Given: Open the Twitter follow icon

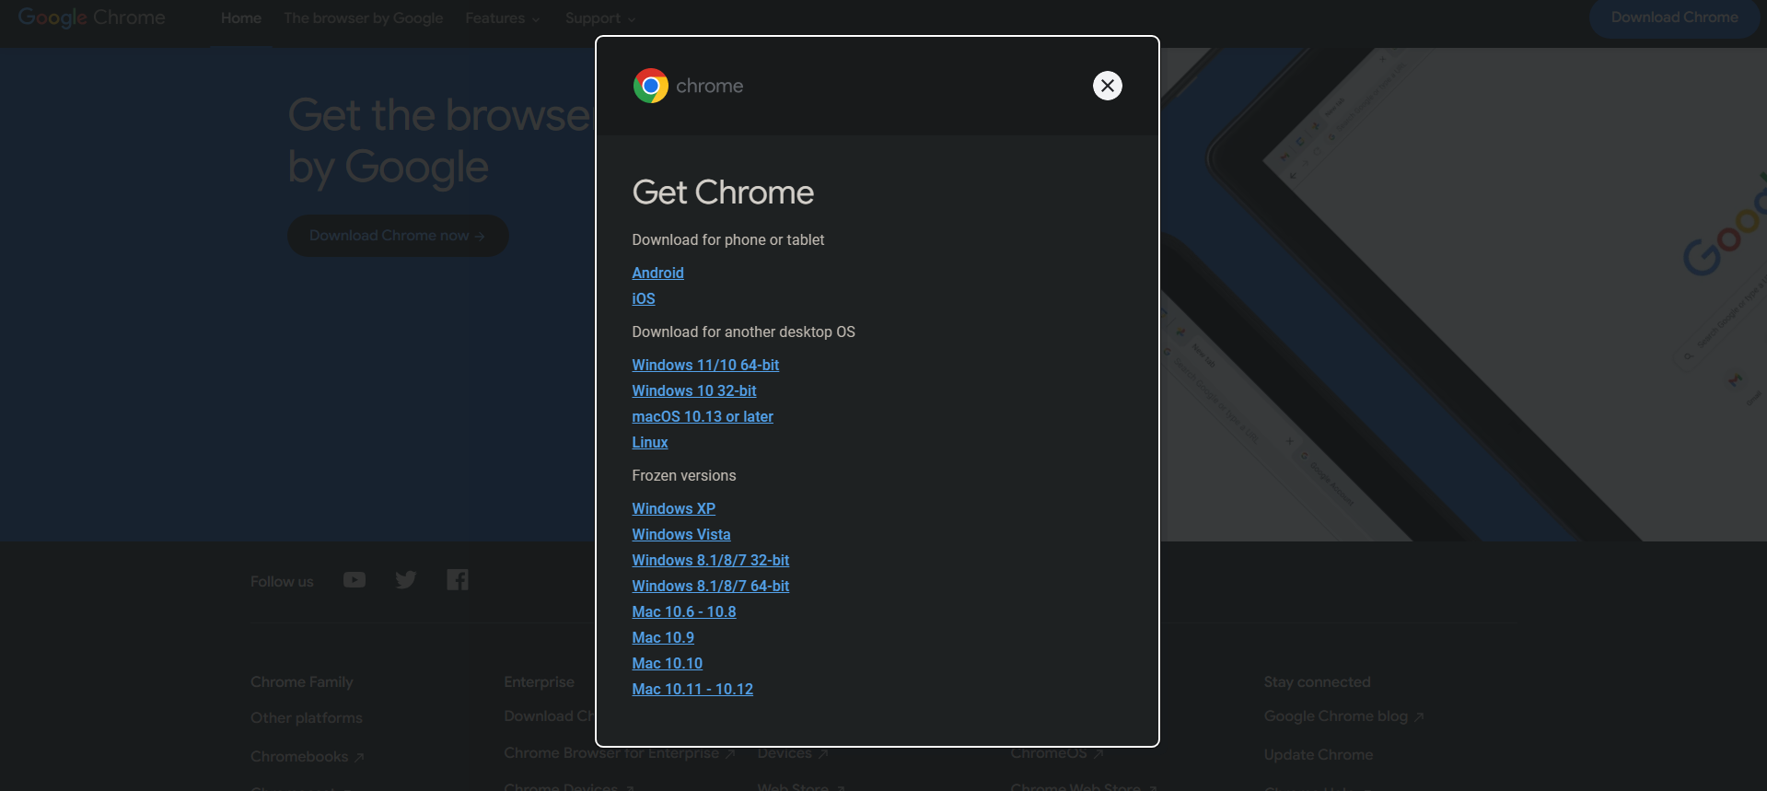Looking at the screenshot, I should click(406, 580).
